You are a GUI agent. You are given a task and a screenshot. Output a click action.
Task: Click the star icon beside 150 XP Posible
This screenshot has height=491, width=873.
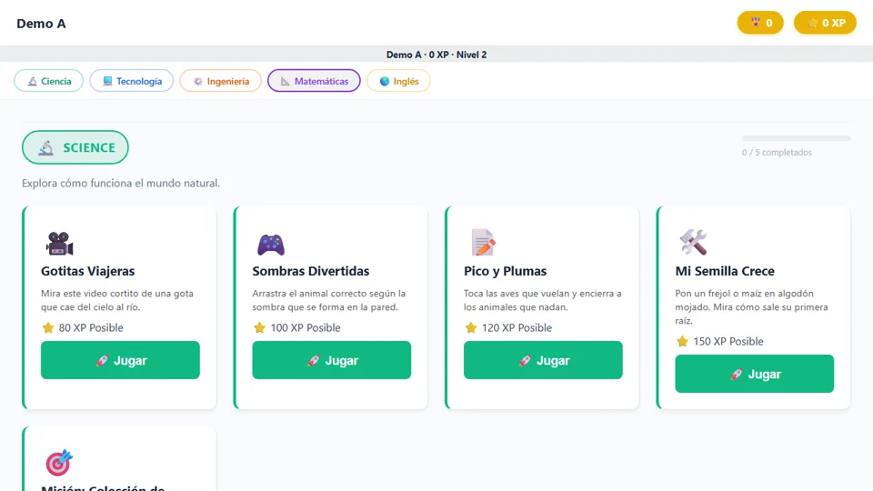click(x=683, y=341)
